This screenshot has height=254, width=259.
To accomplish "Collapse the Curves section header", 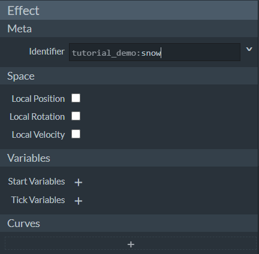I will [129, 223].
